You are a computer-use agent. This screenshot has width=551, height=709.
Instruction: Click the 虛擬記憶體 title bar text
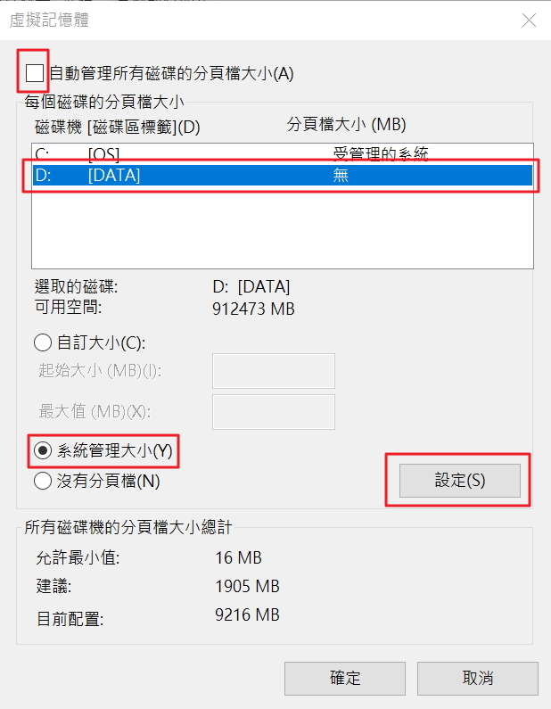point(50,20)
